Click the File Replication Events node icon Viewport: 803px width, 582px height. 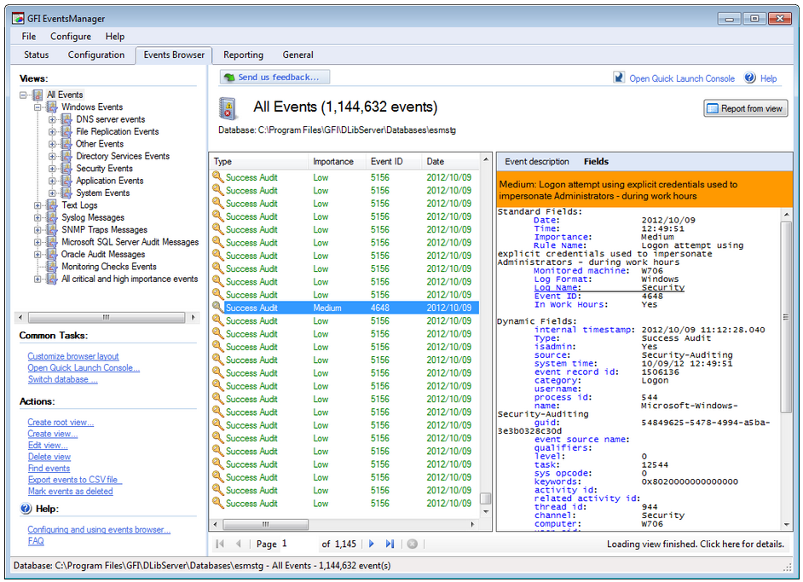click(x=66, y=131)
